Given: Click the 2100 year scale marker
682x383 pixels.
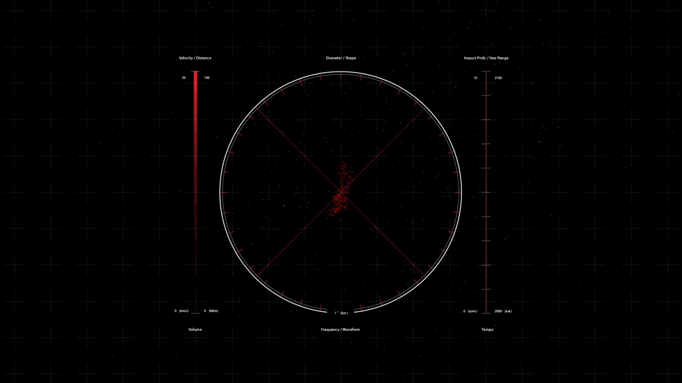Looking at the screenshot, I should [498, 78].
